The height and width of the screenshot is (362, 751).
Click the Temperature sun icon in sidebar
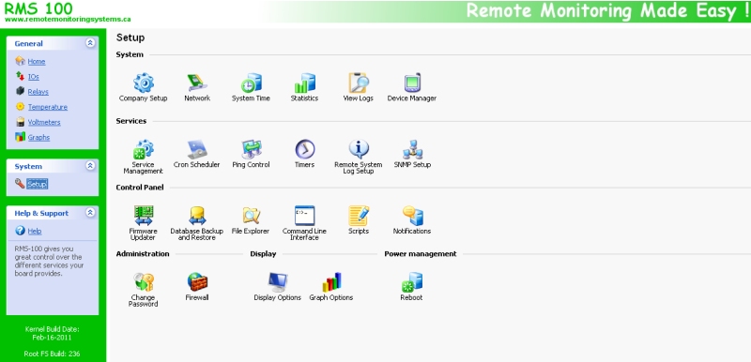pos(20,106)
